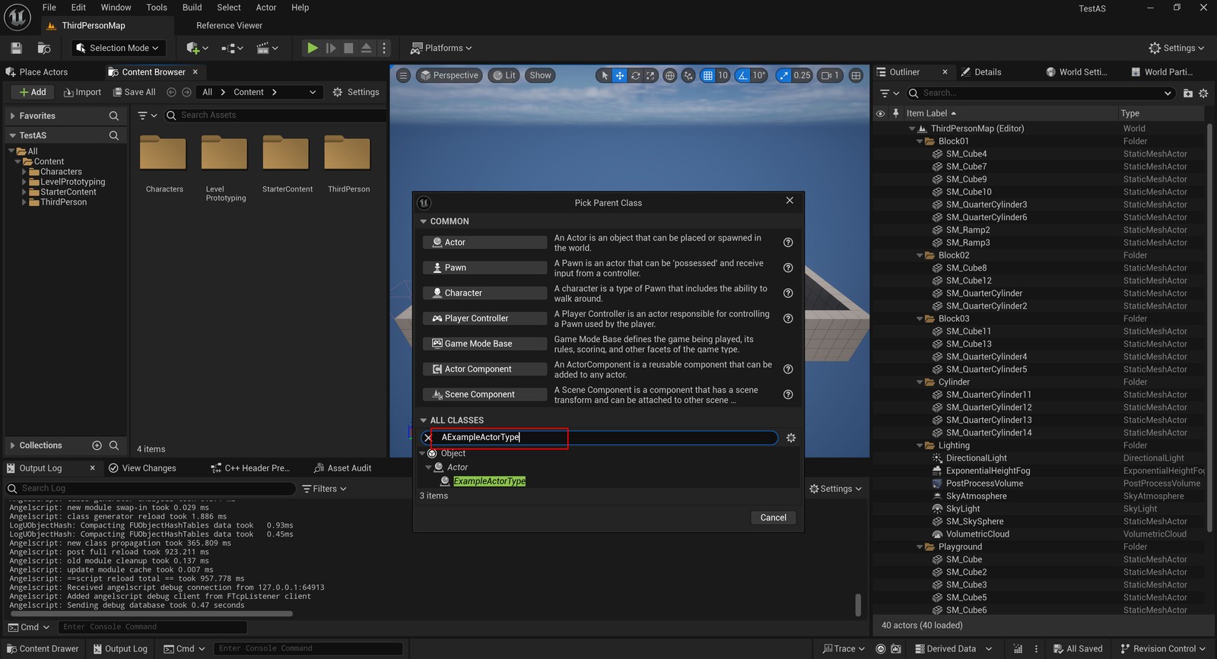
Task: Toggle rotation snapping in the viewport
Action: (742, 75)
